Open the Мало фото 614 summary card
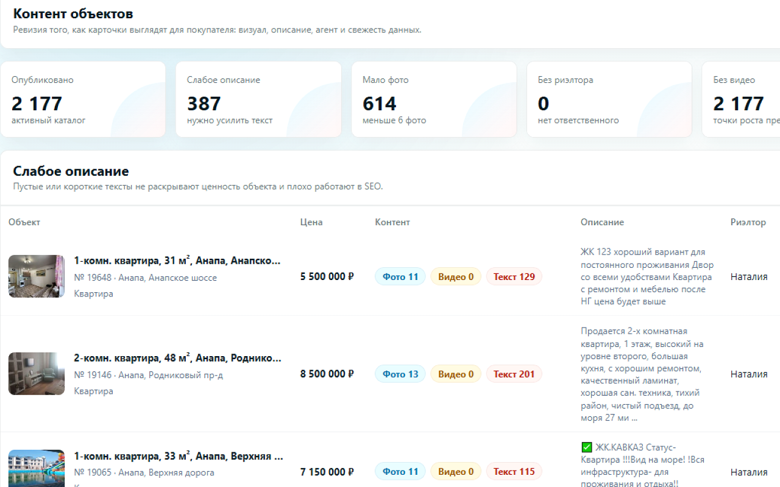780x487 pixels. coord(434,99)
